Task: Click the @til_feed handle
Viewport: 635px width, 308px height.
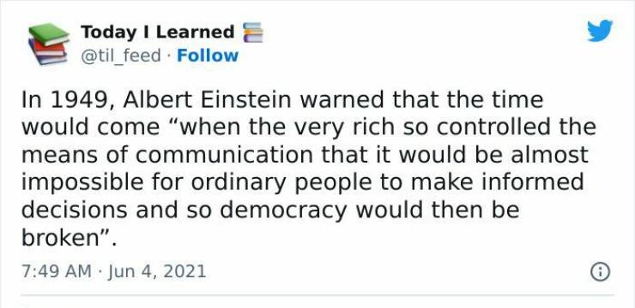Action: [121, 56]
